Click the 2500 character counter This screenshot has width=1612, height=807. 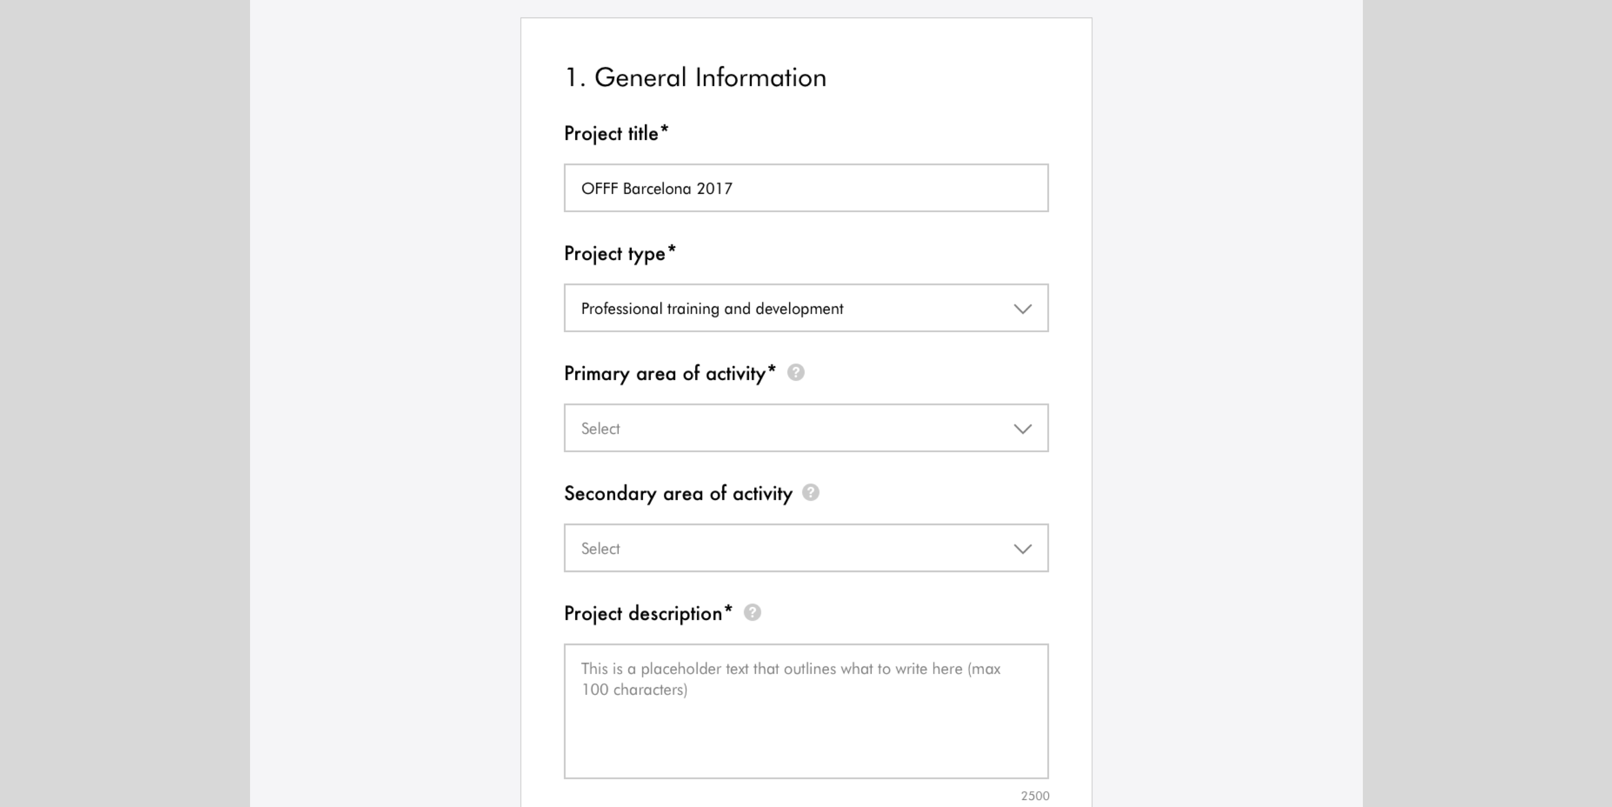(1035, 796)
